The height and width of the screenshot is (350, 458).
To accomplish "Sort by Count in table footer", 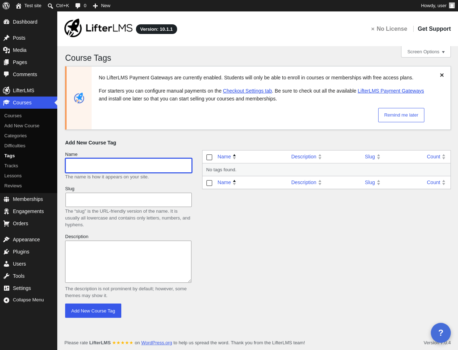I will (436, 182).
